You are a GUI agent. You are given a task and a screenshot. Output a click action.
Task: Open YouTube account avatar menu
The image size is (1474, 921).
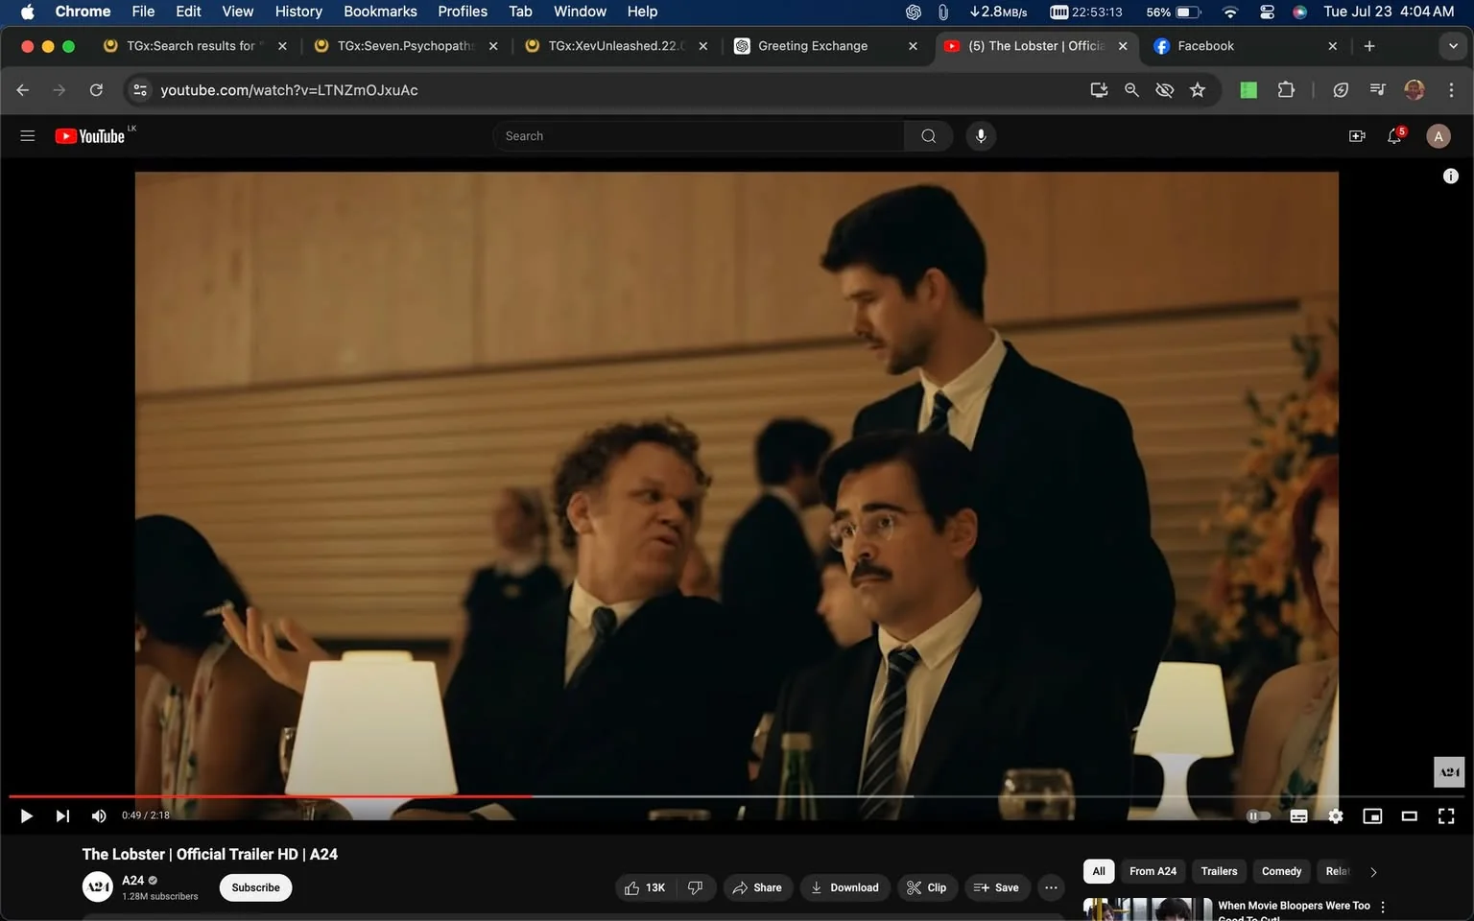point(1438,136)
